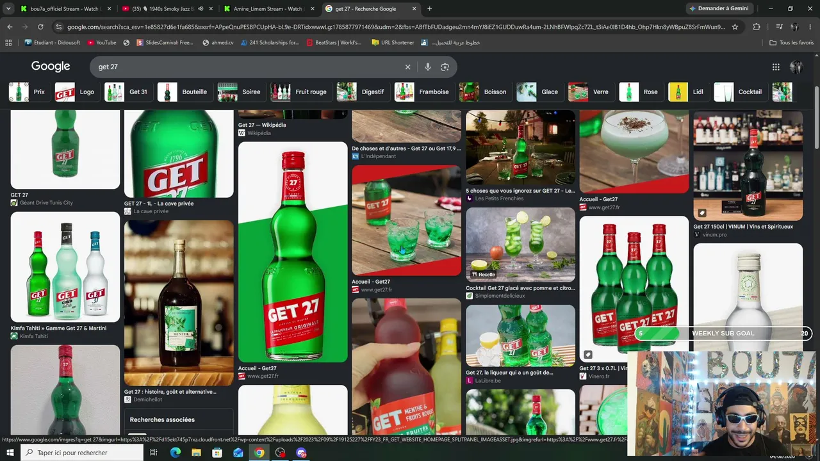
Task: Open Google Lens image search
Action: [445, 67]
